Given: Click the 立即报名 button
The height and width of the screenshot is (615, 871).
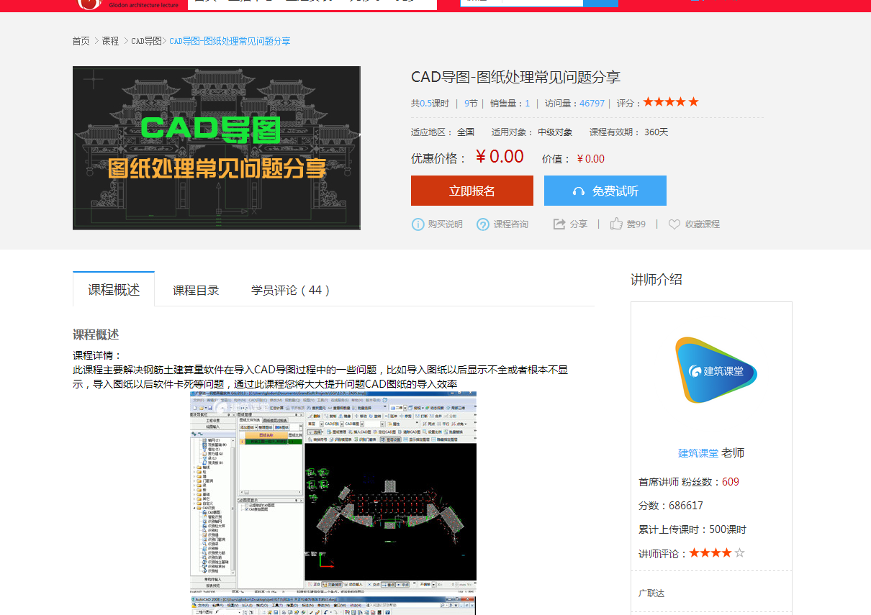Looking at the screenshot, I should pos(472,191).
